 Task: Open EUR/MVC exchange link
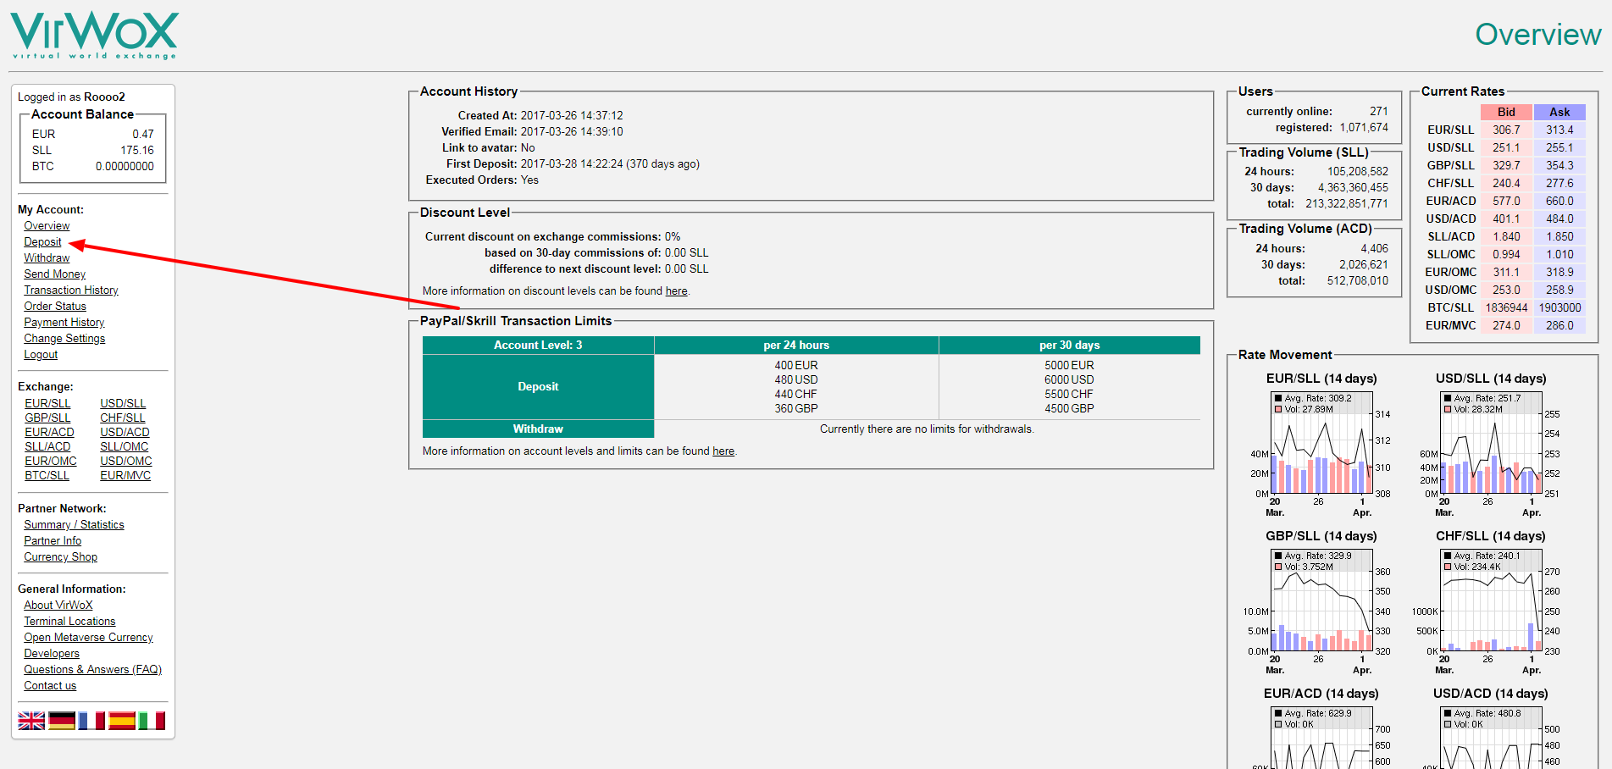pos(125,476)
